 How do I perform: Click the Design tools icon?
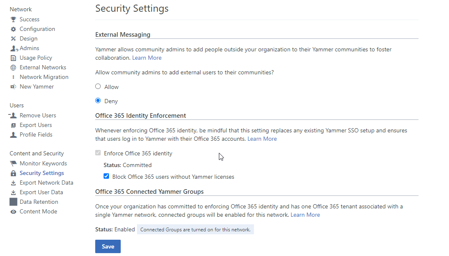13,39
